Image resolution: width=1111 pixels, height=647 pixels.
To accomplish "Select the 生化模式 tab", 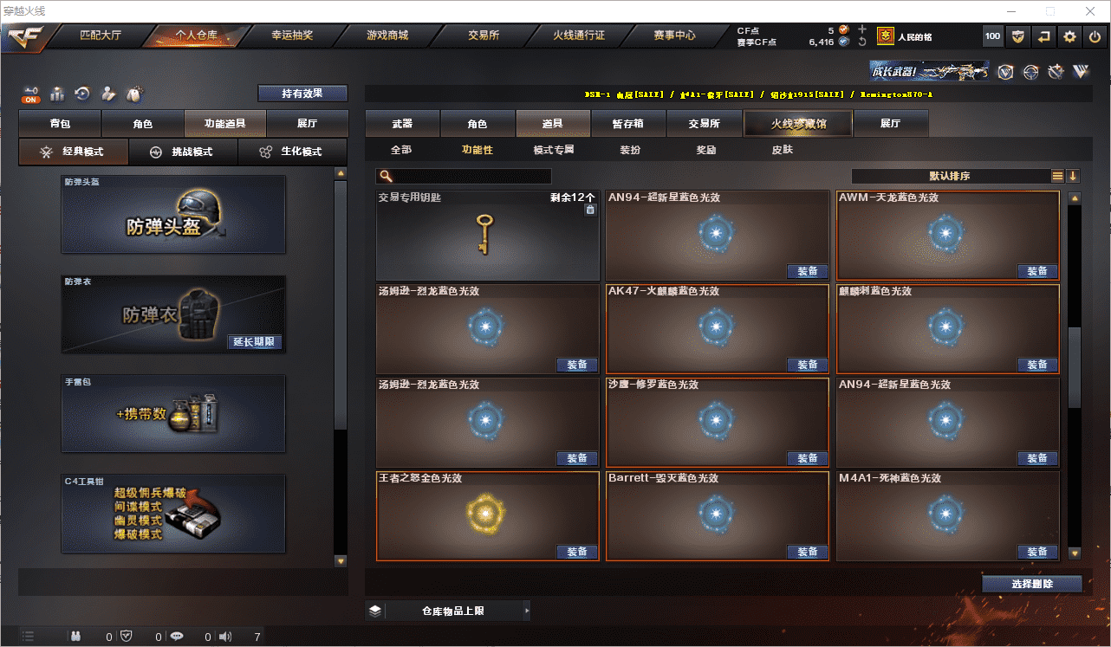I will pyautogui.click(x=292, y=152).
